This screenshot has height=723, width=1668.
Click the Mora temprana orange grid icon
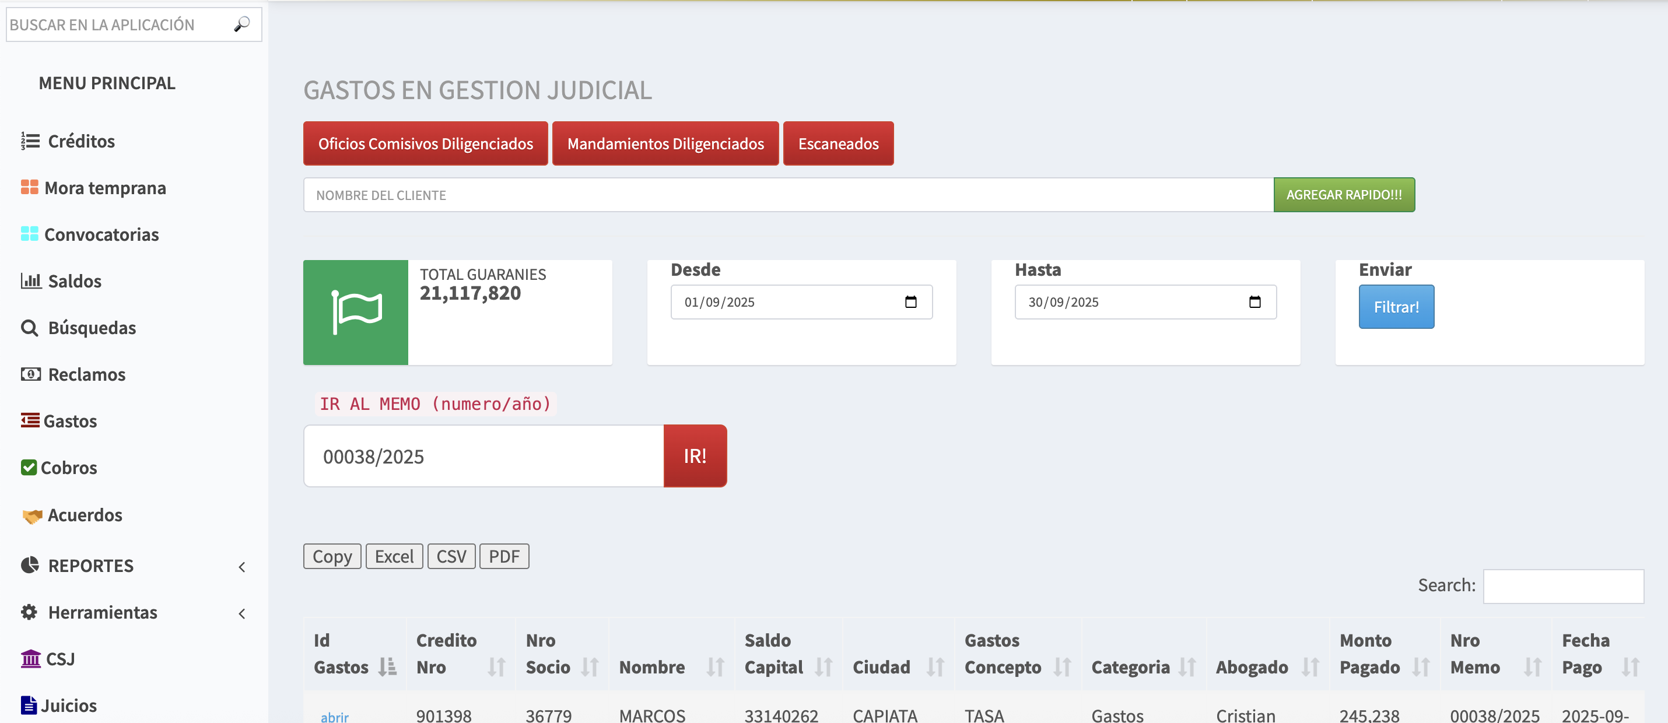[29, 187]
